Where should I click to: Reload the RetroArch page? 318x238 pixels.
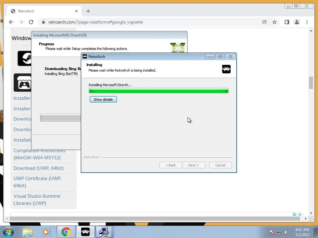point(31,22)
